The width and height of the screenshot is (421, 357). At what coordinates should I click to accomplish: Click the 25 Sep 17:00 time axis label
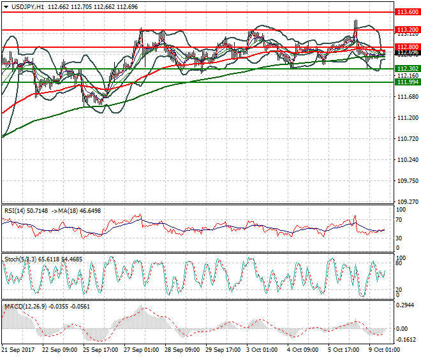coord(100,350)
